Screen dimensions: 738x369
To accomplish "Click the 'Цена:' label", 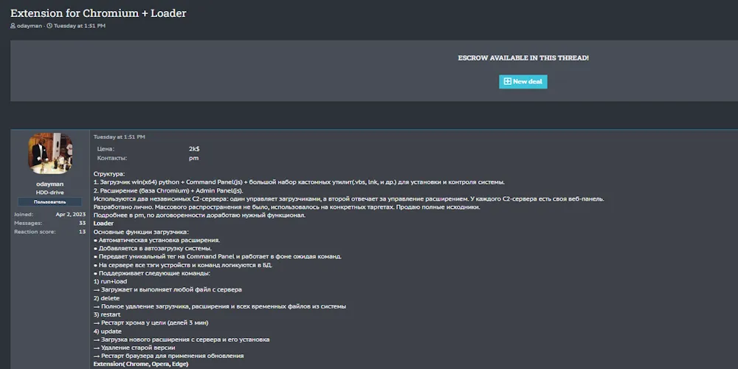I will [106, 149].
